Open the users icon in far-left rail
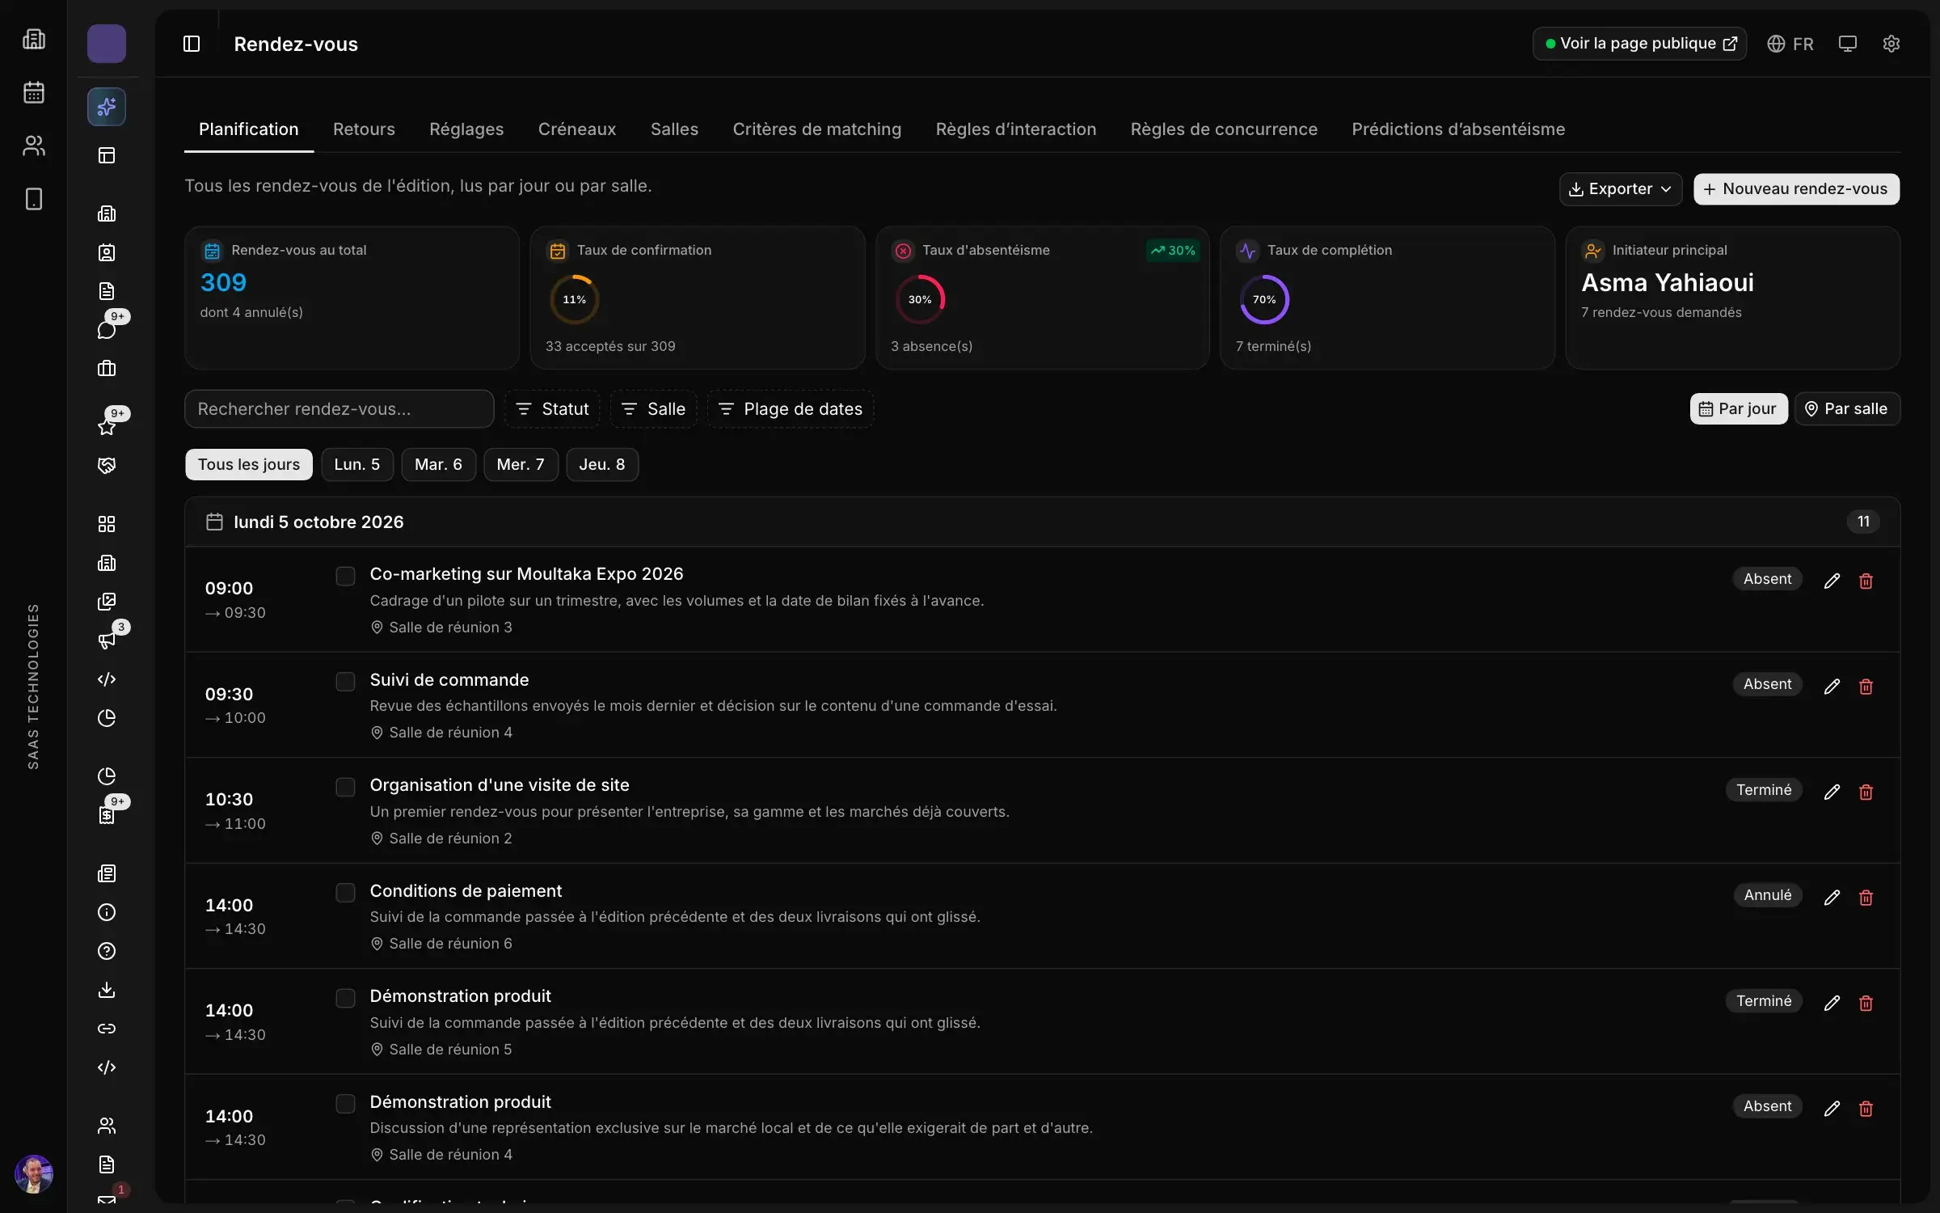 click(x=34, y=146)
